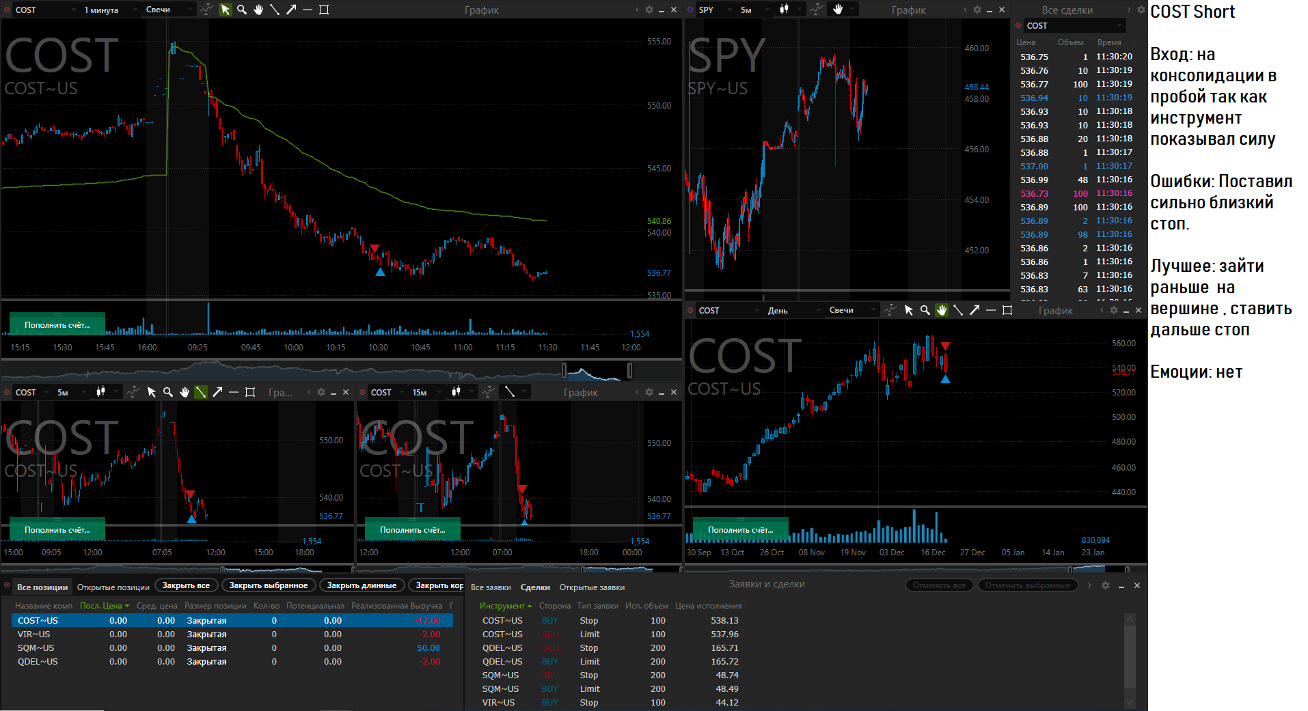The width and height of the screenshot is (1308, 711).
Task: Select SQM~US row in positions table
Action: [232, 647]
